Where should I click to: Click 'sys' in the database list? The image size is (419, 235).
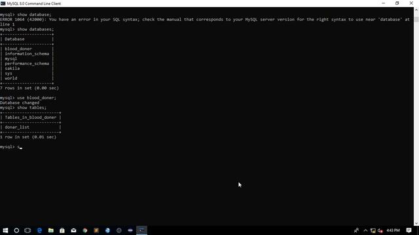(9, 74)
